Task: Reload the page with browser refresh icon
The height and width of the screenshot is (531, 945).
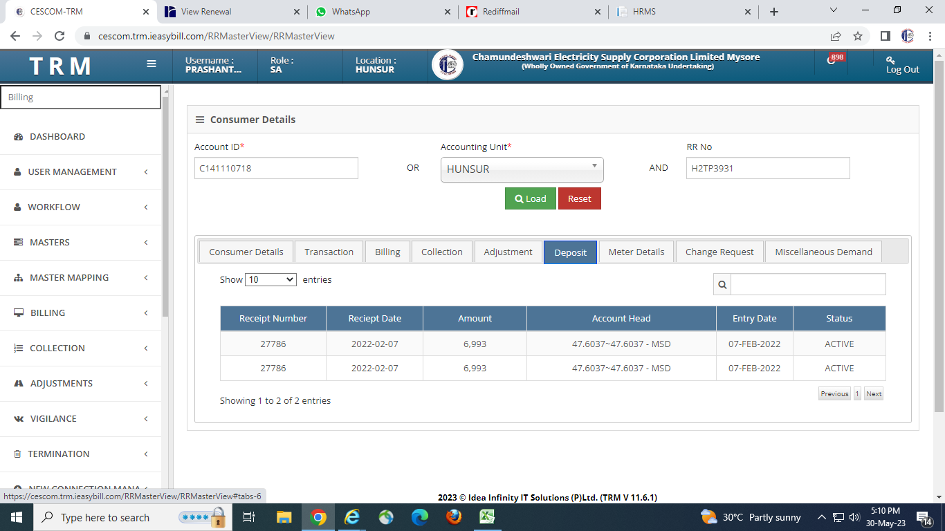Action: (x=59, y=36)
